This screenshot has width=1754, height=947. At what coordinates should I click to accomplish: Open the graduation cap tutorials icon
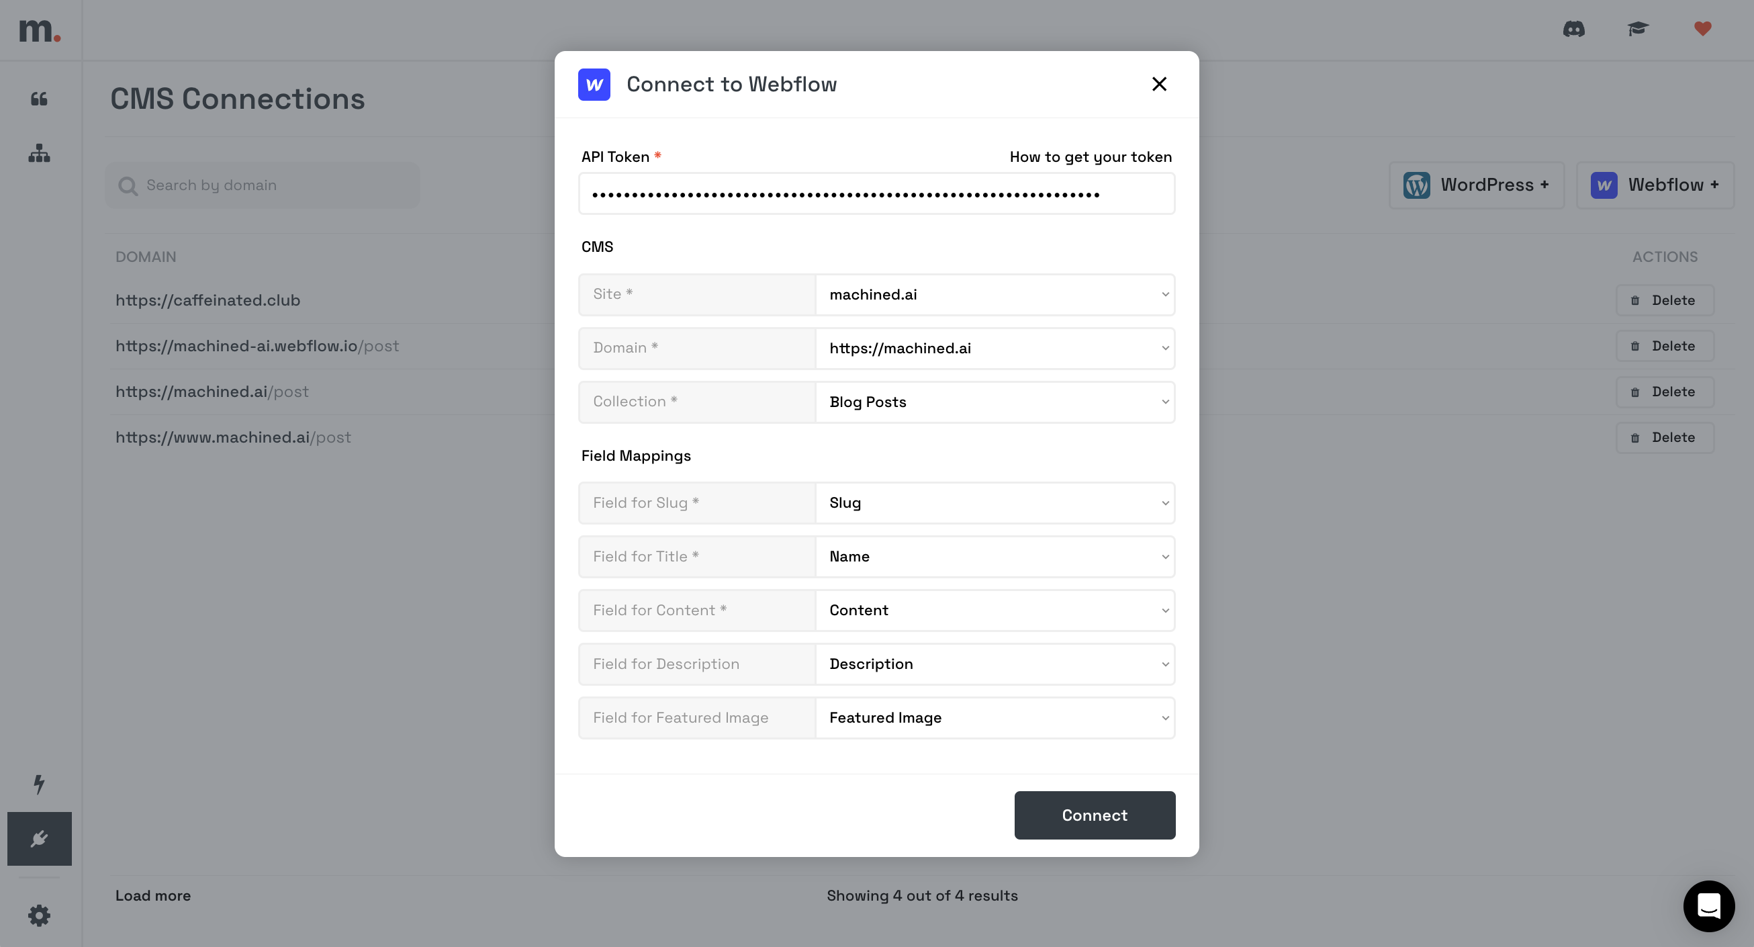tap(1638, 30)
